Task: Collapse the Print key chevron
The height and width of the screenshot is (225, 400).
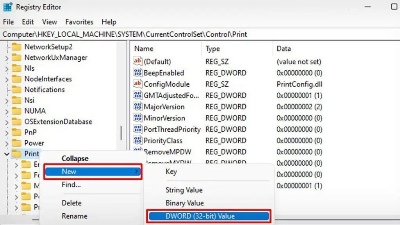Action: 7,154
